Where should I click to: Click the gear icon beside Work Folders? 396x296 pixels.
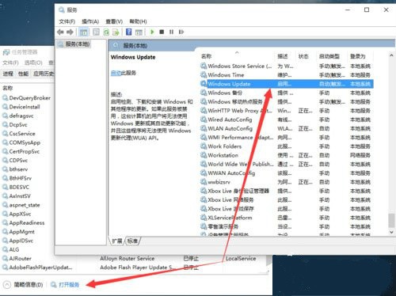tap(204, 146)
